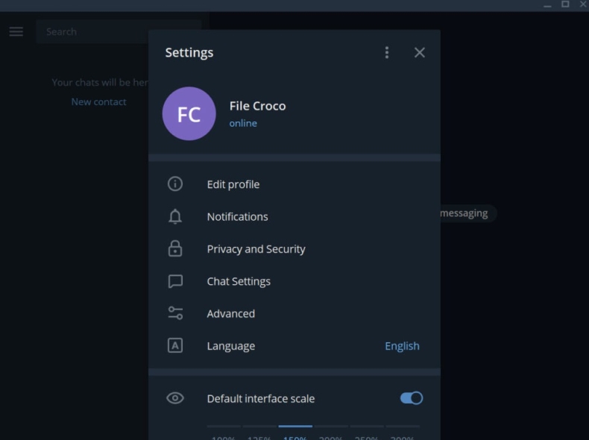Open the Notifications settings section
Viewport: 589px width, 440px height.
237,217
